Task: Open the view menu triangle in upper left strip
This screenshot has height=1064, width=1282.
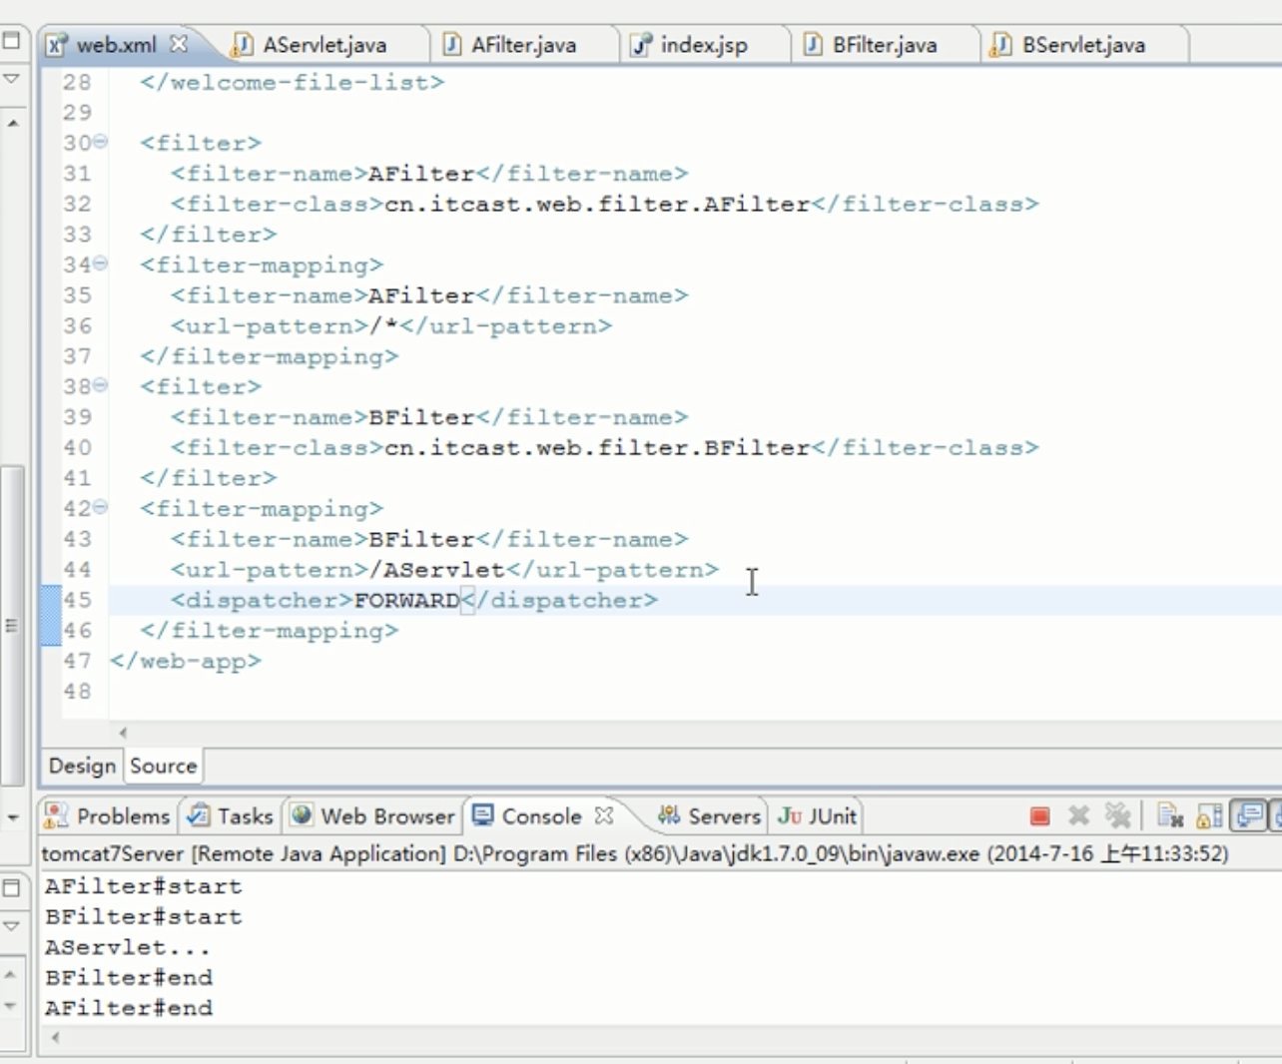Action: [x=11, y=78]
